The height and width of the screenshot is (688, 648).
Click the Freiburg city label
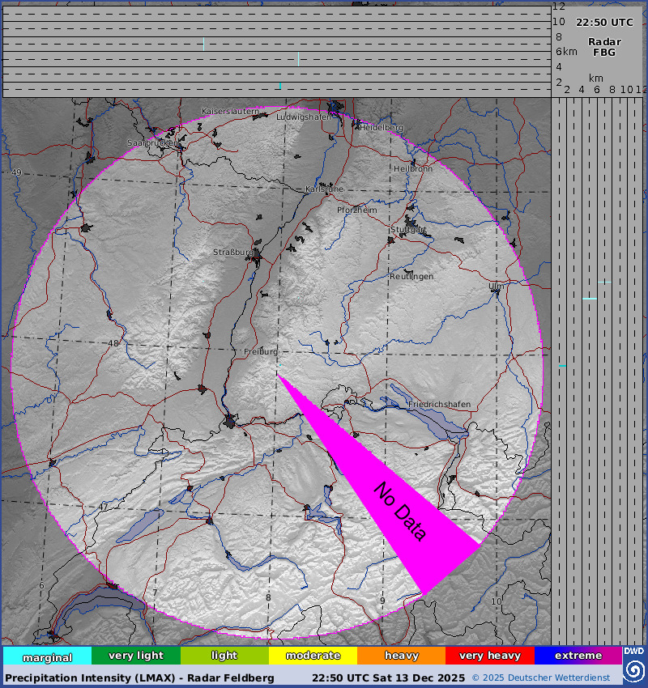pyautogui.click(x=261, y=352)
